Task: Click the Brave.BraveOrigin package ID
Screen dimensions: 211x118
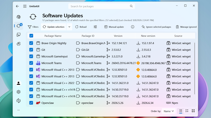Action: [93, 43]
